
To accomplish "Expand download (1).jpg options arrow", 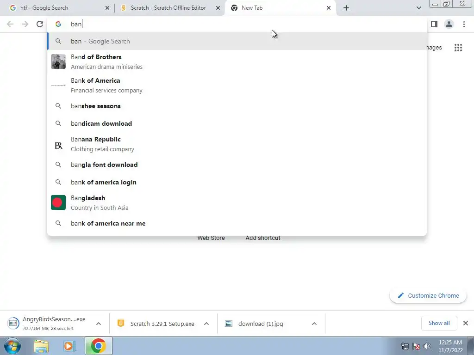I will pyautogui.click(x=314, y=324).
